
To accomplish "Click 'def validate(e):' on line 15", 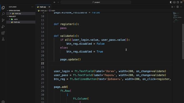I will tap(66, 36).
